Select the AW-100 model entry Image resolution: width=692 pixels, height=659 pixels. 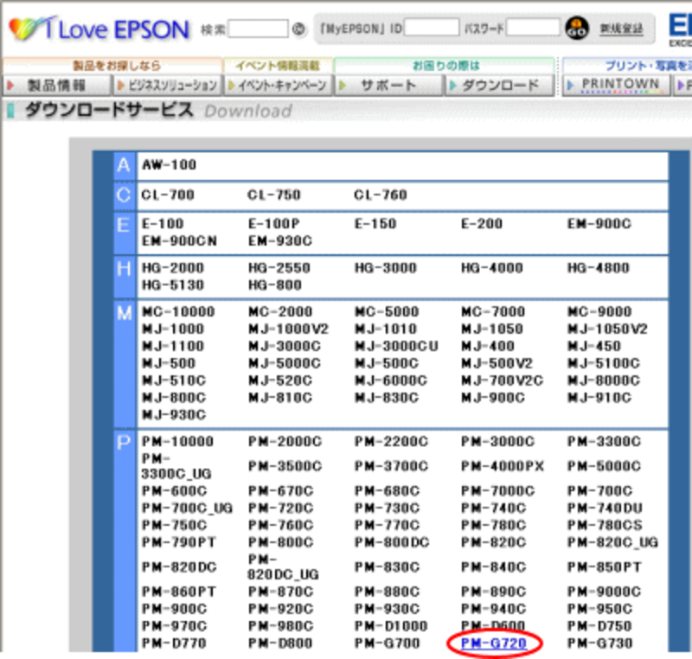[169, 165]
